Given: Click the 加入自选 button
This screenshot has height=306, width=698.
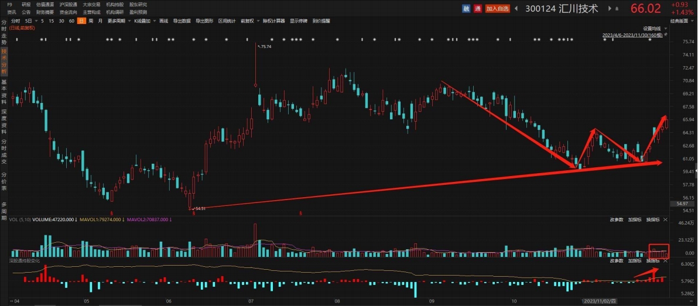Looking at the screenshot, I should click(x=498, y=8).
